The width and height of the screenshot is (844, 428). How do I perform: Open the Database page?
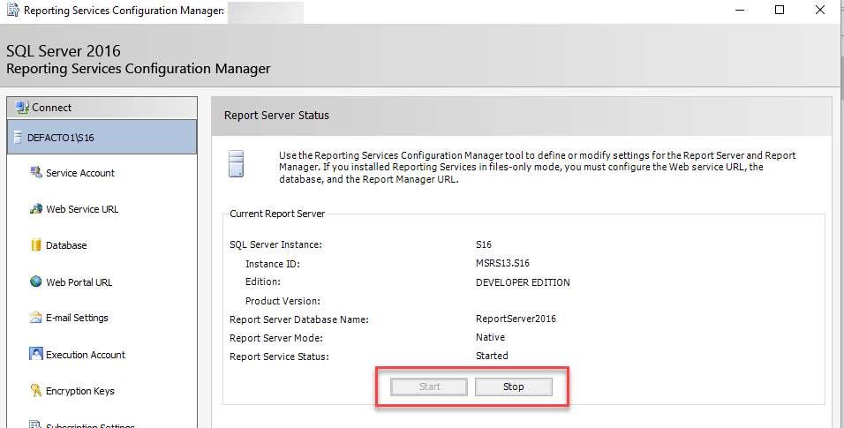coord(65,245)
